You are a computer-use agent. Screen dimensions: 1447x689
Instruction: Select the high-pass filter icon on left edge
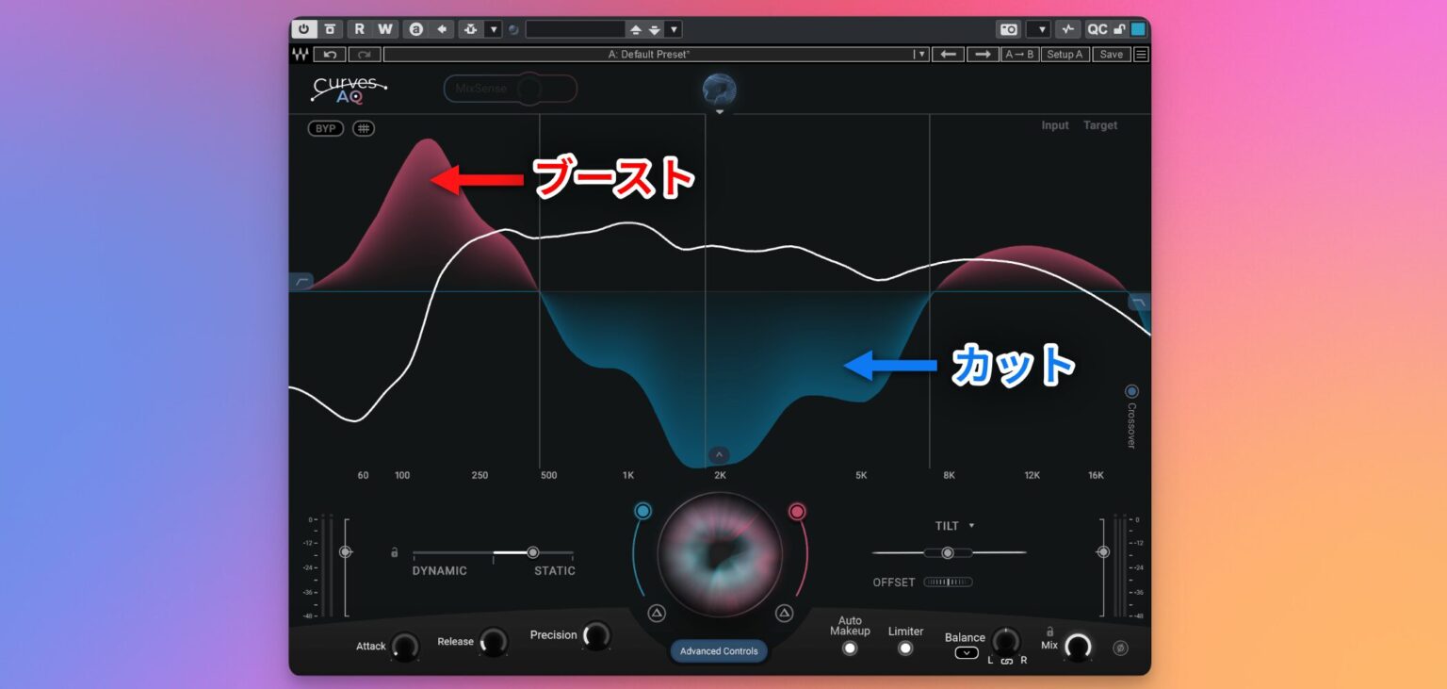(x=303, y=279)
